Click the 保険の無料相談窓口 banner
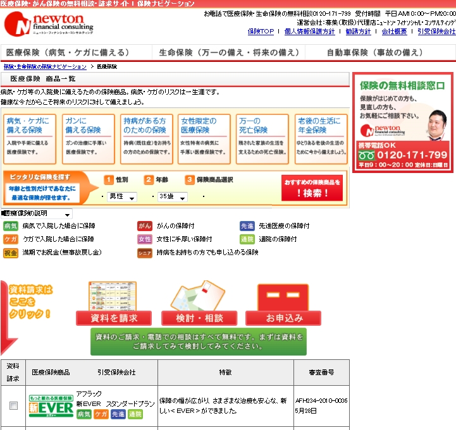Screen dimensions: 456x430 [x=403, y=122]
